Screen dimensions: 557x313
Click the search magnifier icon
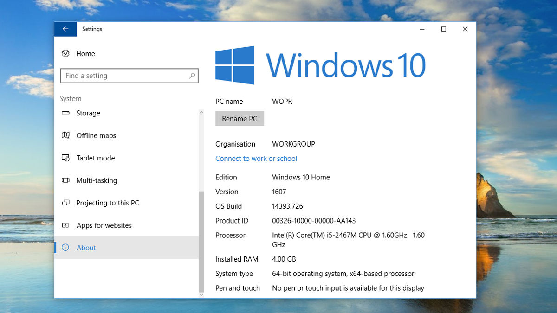[x=192, y=76]
